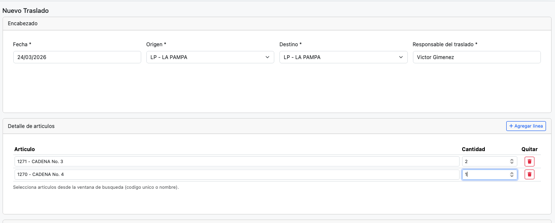Click quantity stepper arrows for CADENA No. 4
Screen dimensions: 555x223
tap(512, 175)
